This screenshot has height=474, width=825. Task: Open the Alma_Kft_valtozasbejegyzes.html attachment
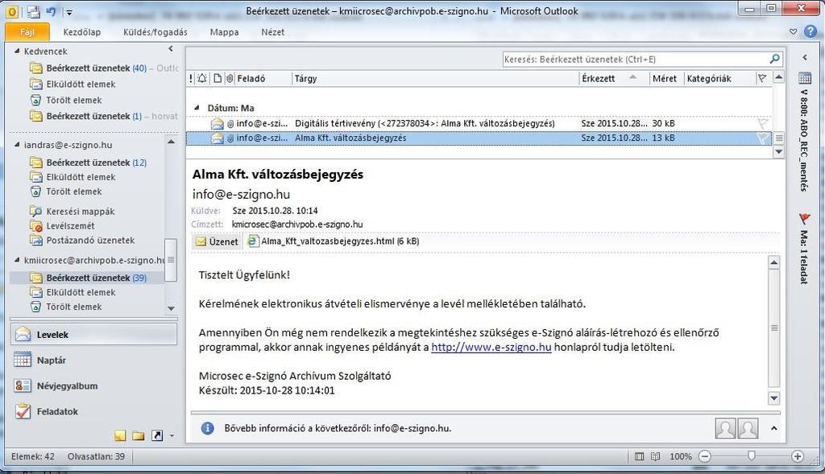(x=334, y=241)
